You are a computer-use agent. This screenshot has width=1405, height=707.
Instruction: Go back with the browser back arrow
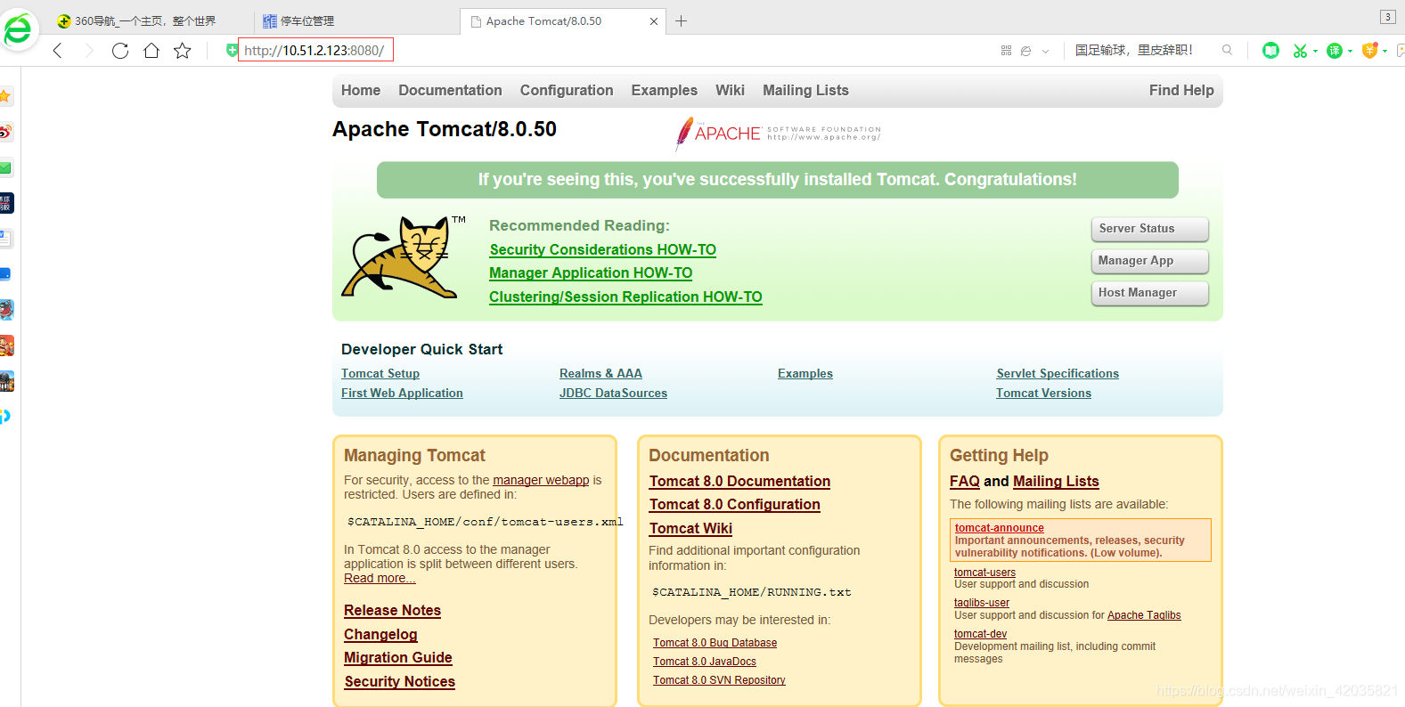pyautogui.click(x=58, y=51)
